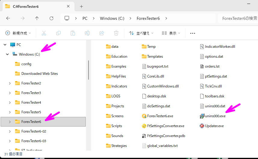
Task: Select the ForexTester6.exe application file
Action: 157,116
